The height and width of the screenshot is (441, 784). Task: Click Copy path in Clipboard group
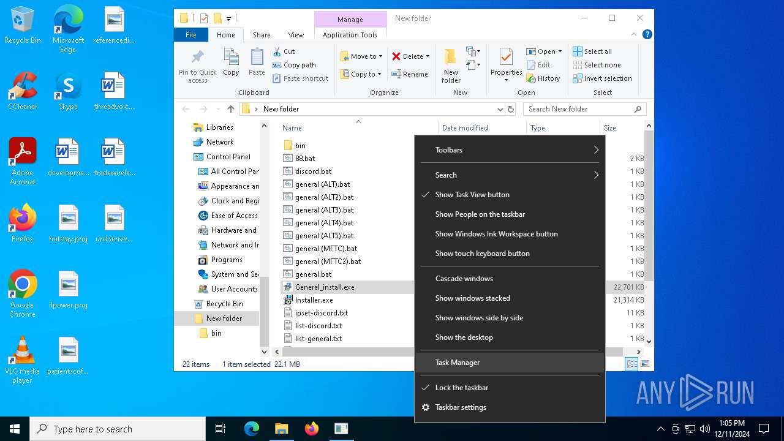click(293, 65)
